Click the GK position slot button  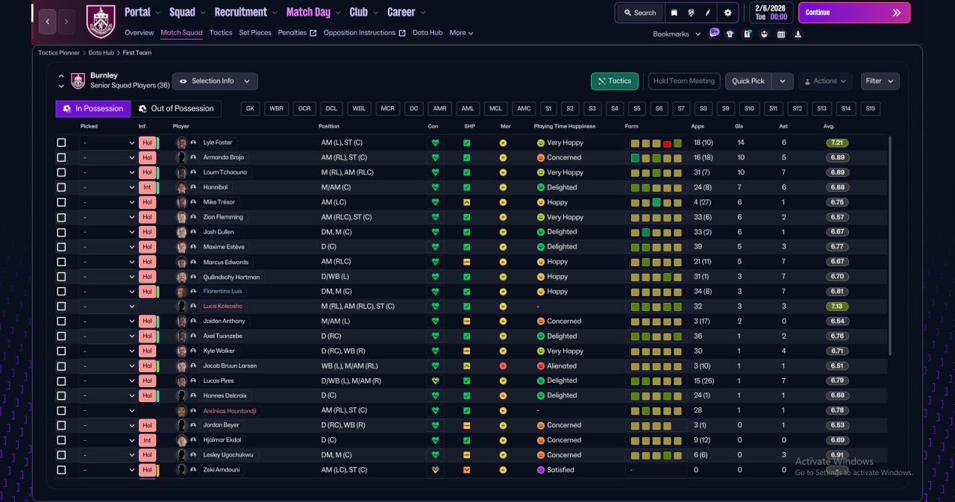[251, 109]
